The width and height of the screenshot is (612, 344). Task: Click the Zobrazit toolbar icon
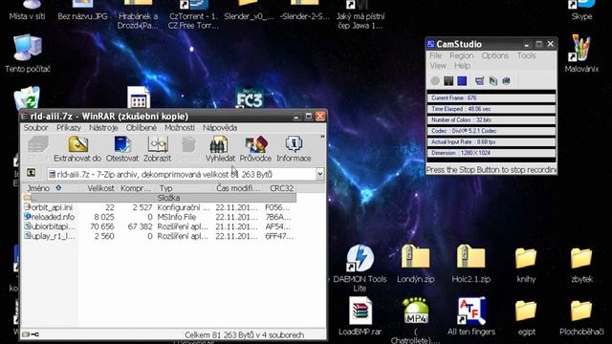(157, 149)
